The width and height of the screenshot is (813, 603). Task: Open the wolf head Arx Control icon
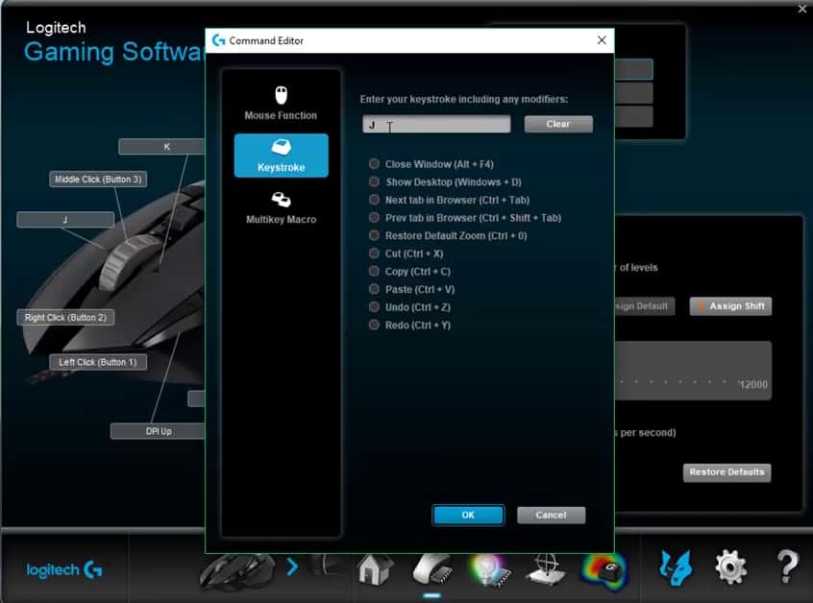coord(675,567)
